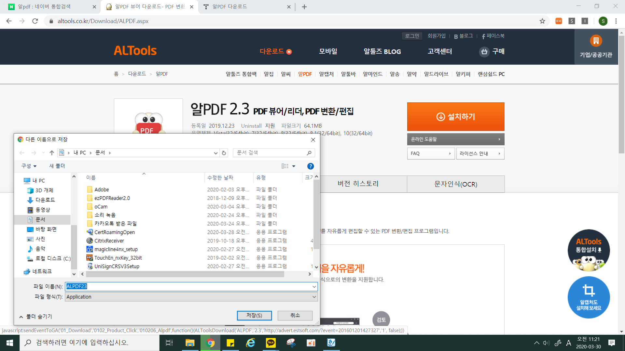Open the save dialog help icon
The height and width of the screenshot is (351, 625).
[x=311, y=166]
